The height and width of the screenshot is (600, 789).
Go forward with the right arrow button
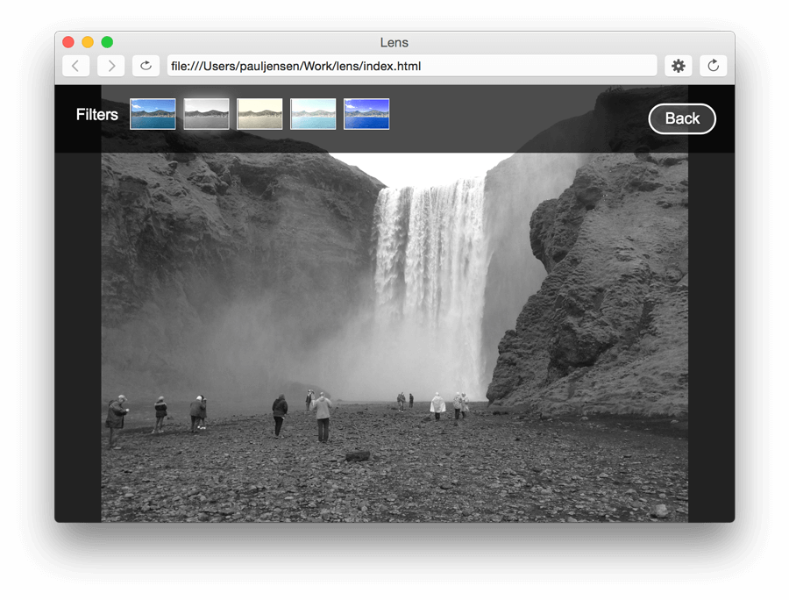point(110,66)
